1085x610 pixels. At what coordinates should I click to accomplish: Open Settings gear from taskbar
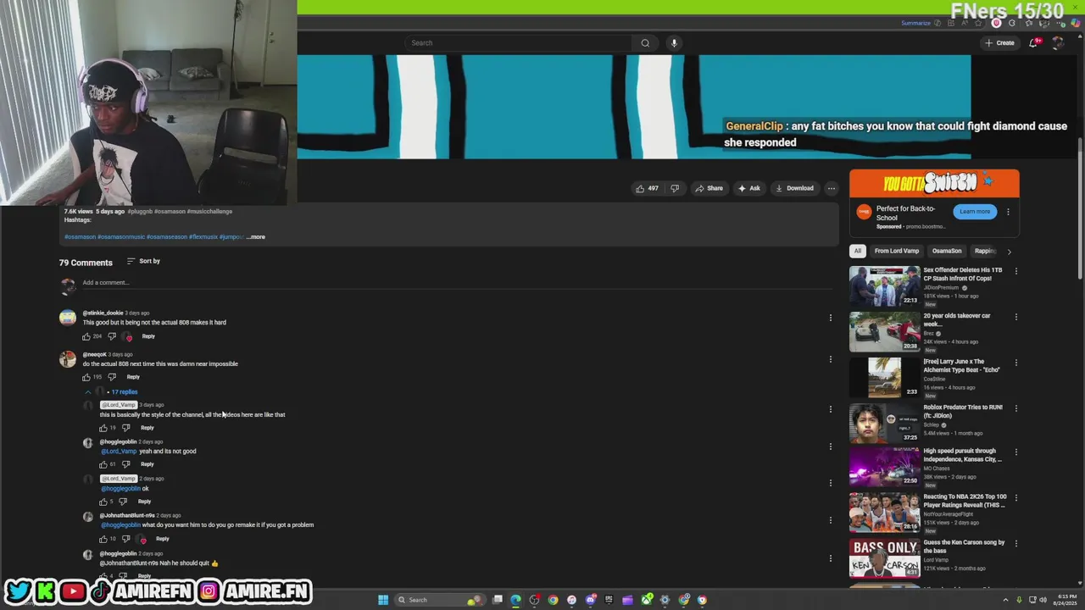[665, 600]
